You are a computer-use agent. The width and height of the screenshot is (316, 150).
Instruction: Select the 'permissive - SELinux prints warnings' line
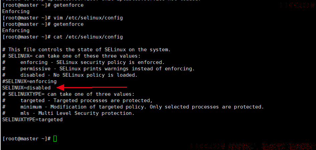tap(99, 69)
